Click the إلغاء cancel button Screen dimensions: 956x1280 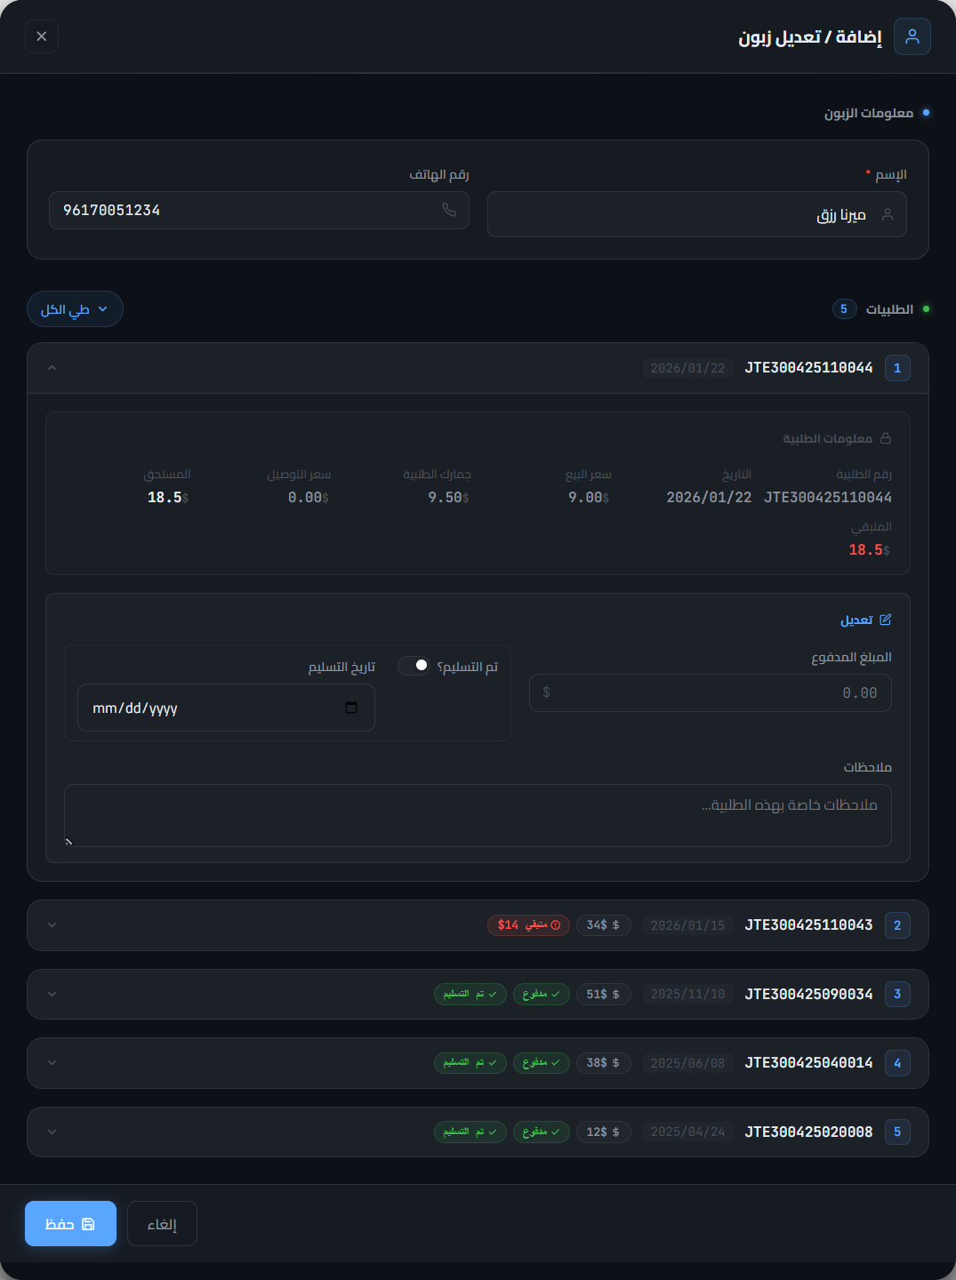(162, 1224)
